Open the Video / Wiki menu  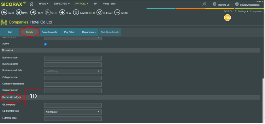pyautogui.click(x=109, y=4)
